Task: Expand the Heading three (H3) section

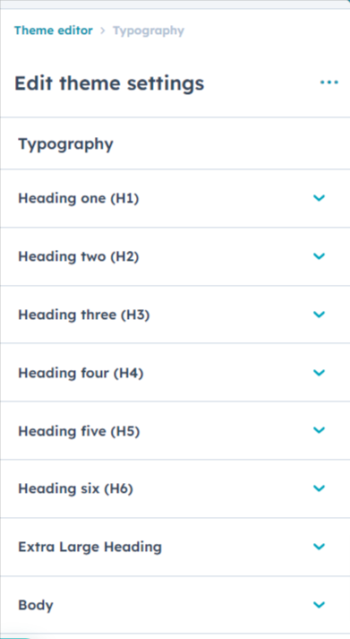Action: pyautogui.click(x=175, y=315)
